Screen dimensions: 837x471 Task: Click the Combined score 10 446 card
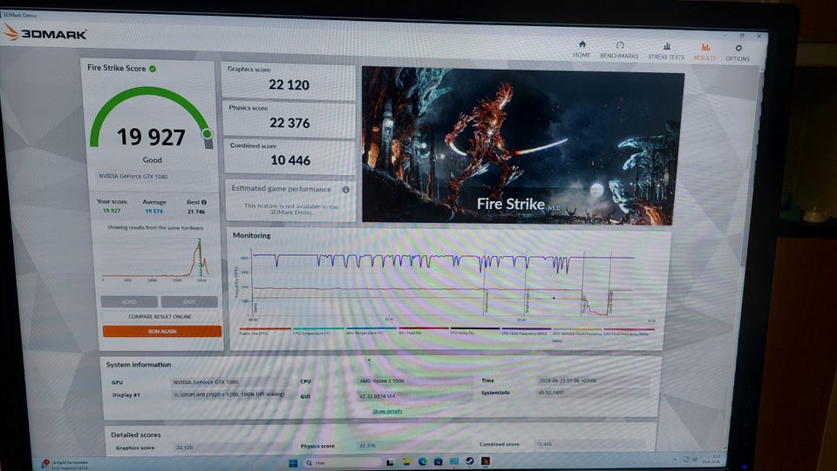point(289,157)
